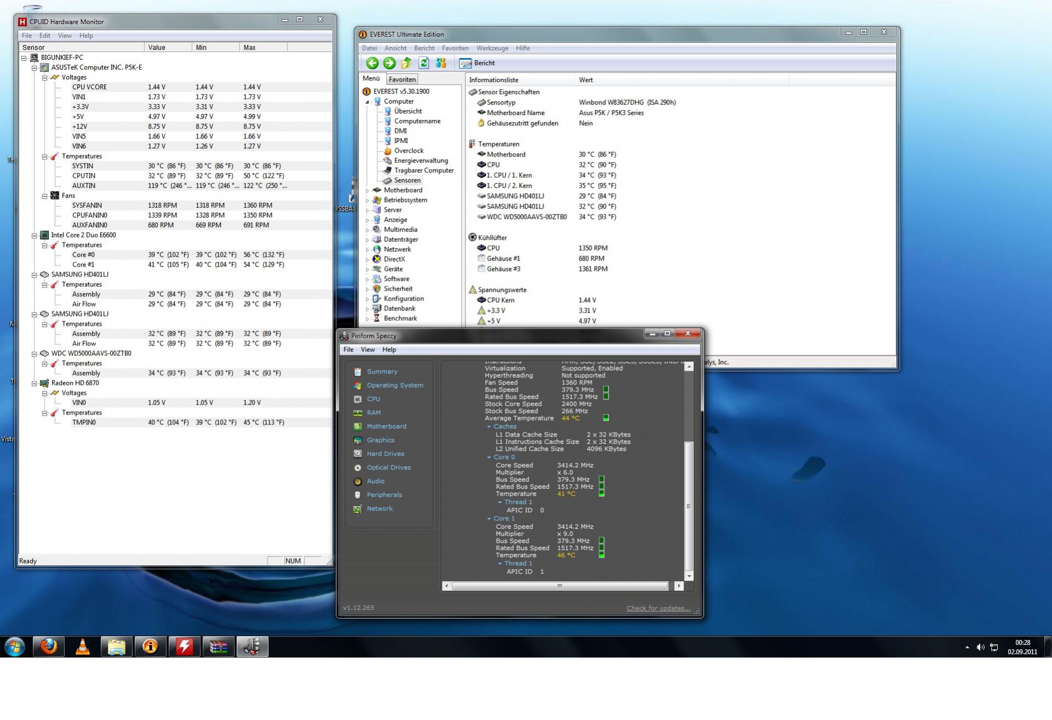Select DirectX in the EVEREST tree
1052x720 pixels.
point(394,259)
